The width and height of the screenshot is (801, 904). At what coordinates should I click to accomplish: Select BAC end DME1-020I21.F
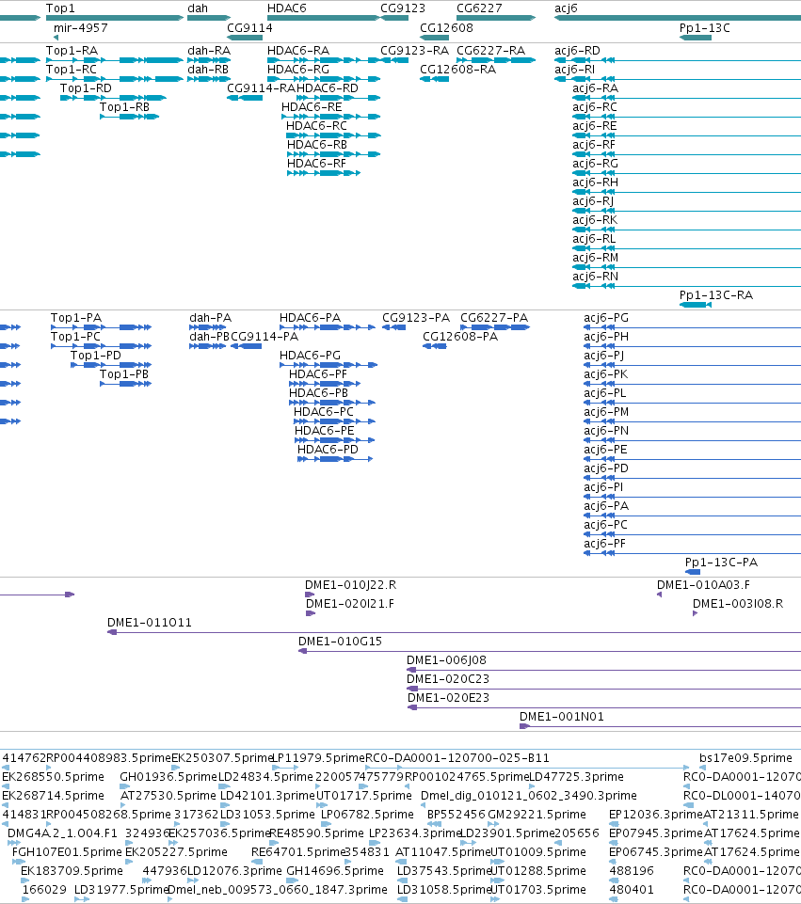[x=350, y=604]
